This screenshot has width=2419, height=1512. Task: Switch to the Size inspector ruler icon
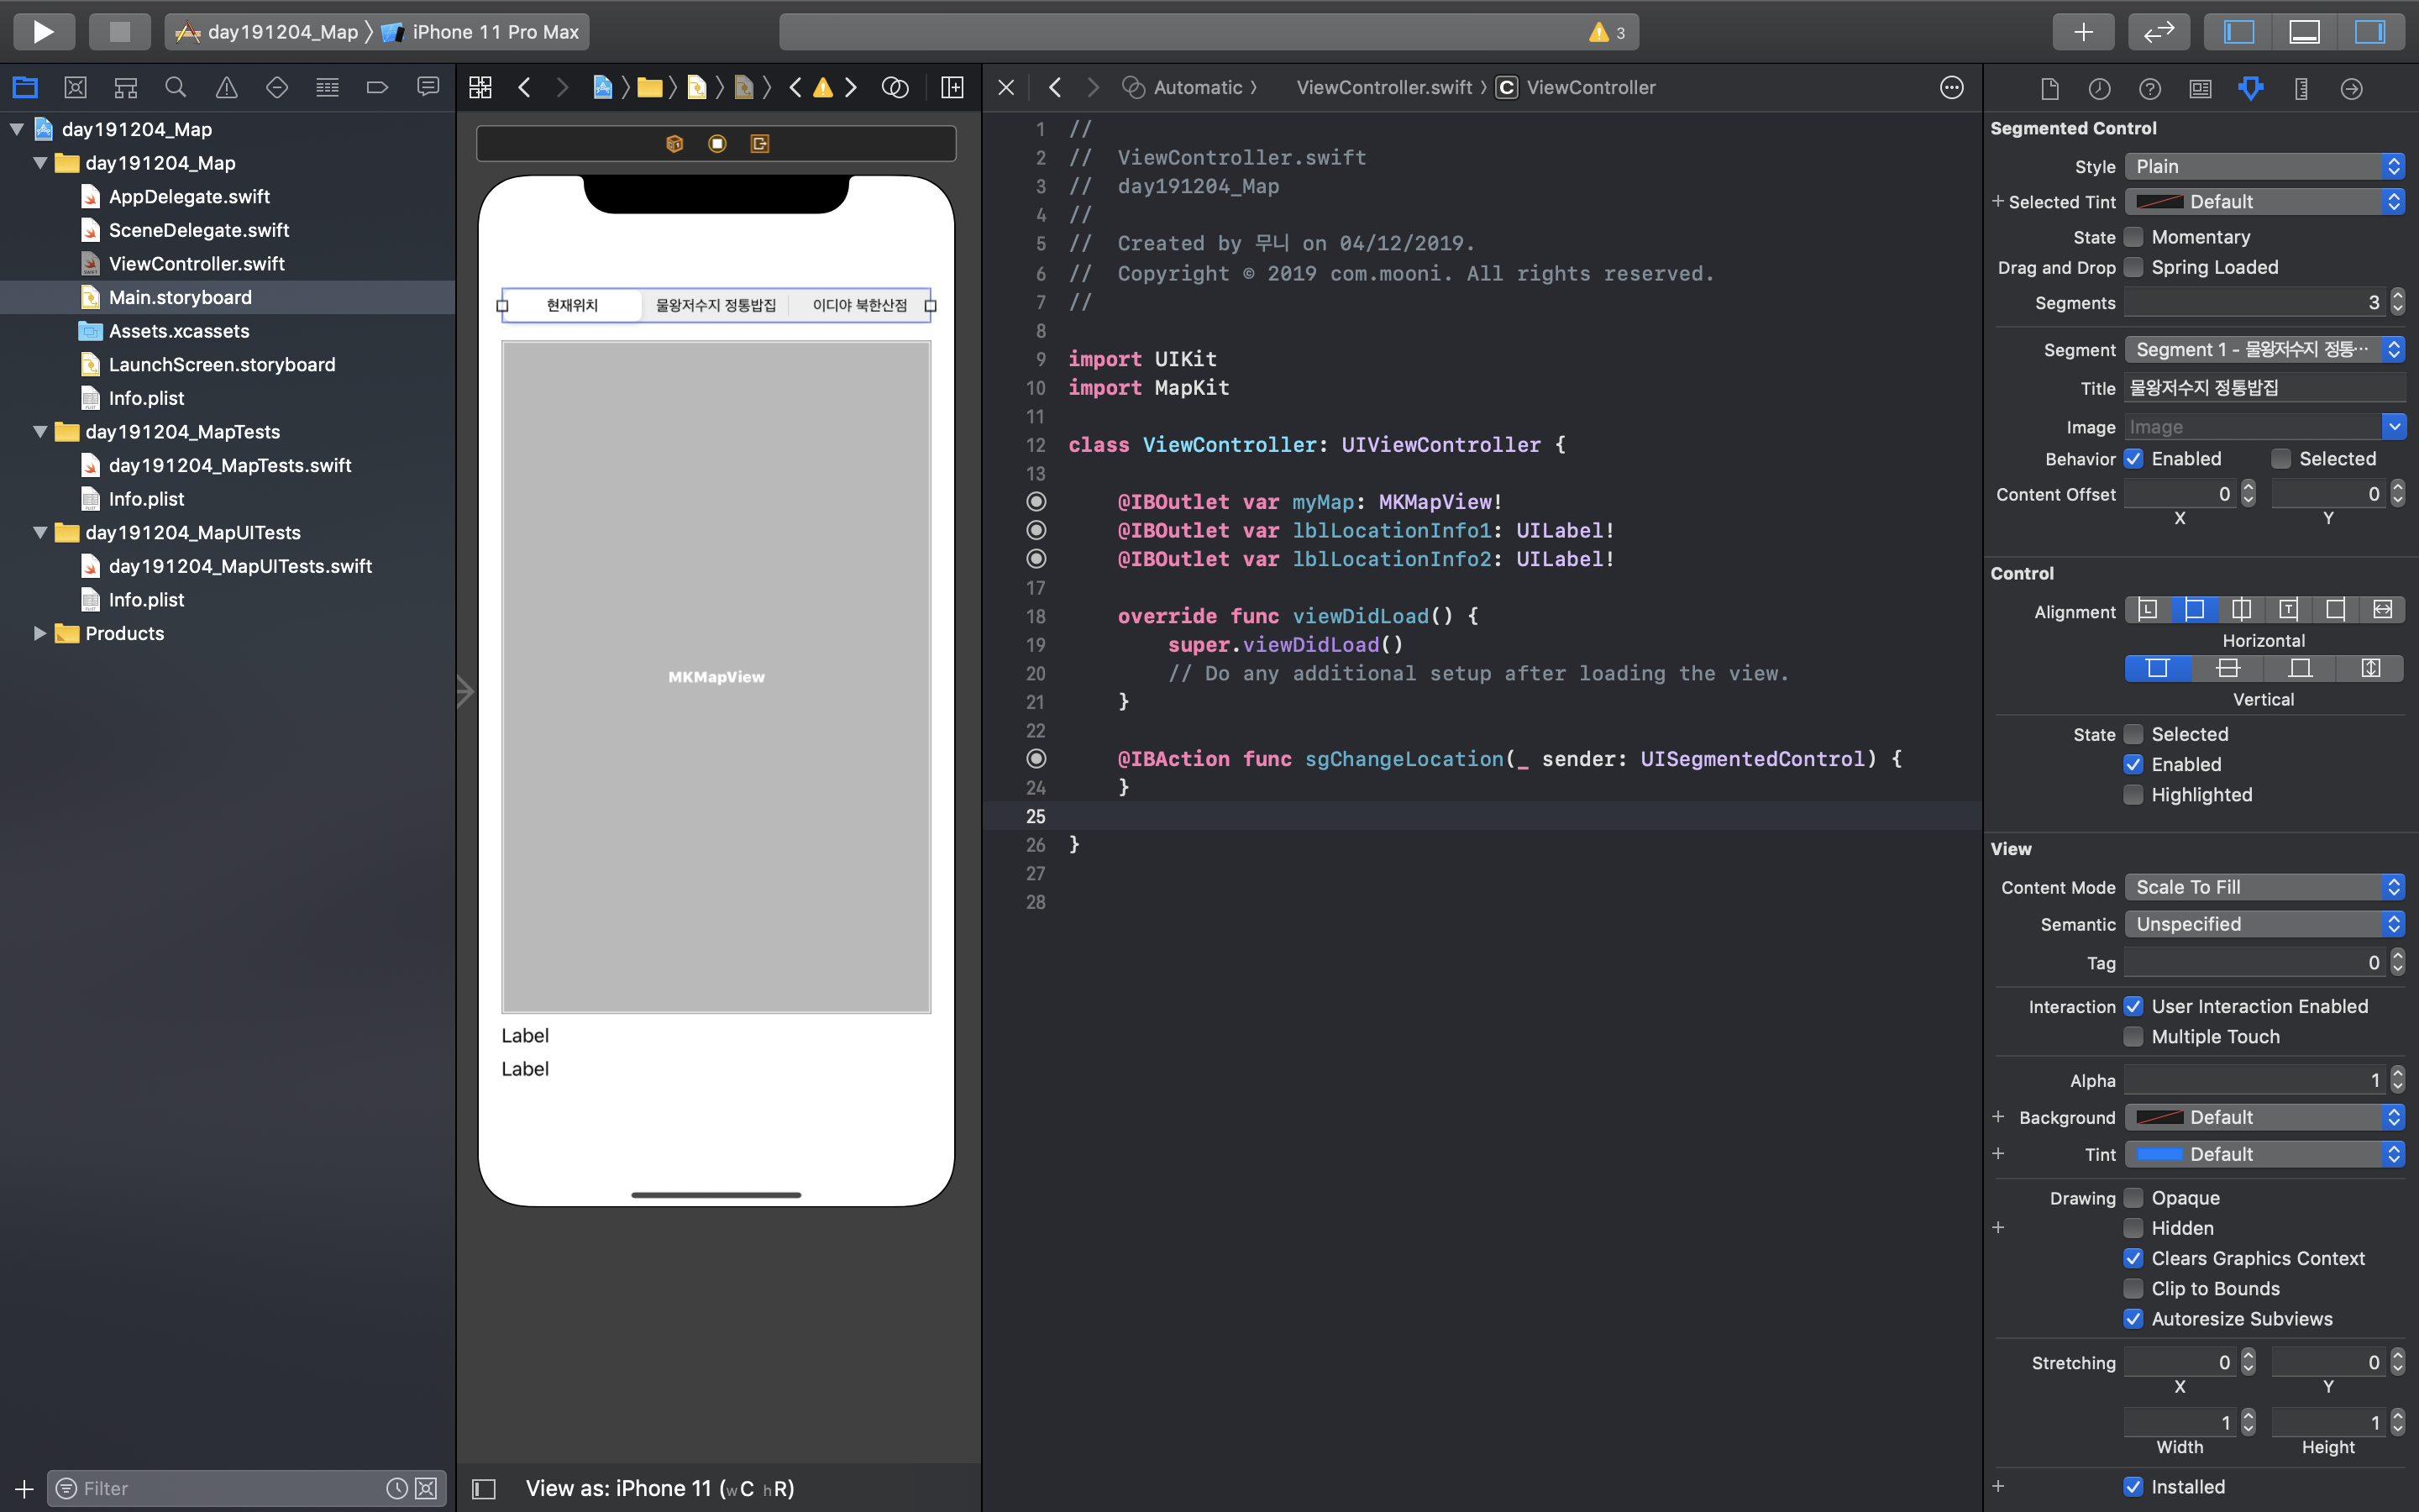click(2301, 89)
